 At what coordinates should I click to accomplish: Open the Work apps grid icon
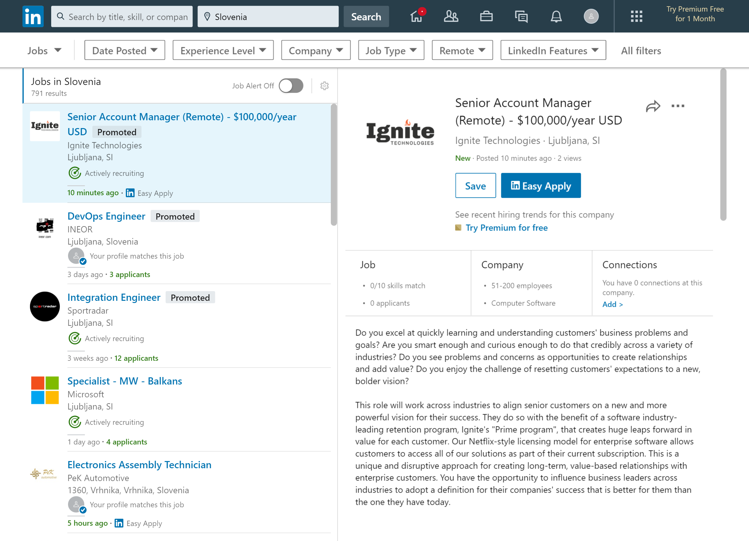(x=636, y=16)
